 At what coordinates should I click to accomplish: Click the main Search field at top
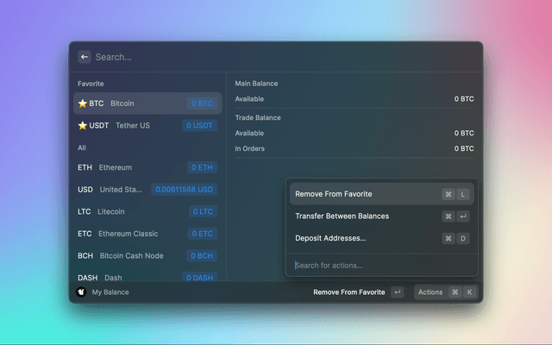(x=276, y=57)
